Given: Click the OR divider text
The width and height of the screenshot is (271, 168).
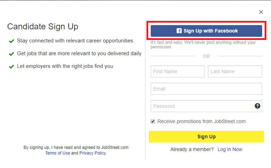Looking at the screenshot, I should pos(206,56).
